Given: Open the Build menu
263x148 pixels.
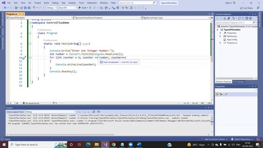Looking at the screenshot, I should [x=46, y=3].
